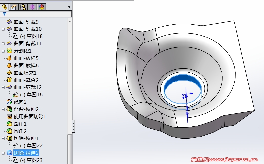The height and width of the screenshot is (164, 264).
Task: Select the 曲面-剪裁12 label
Action: [28, 87]
